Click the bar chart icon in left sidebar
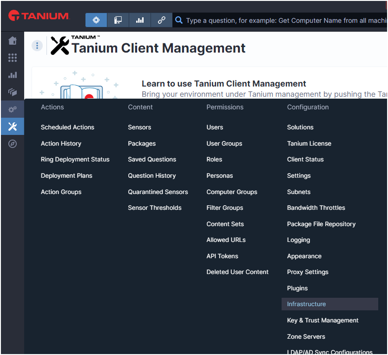The width and height of the screenshot is (388, 355). point(13,75)
